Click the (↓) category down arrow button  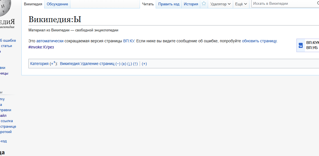[130, 64]
